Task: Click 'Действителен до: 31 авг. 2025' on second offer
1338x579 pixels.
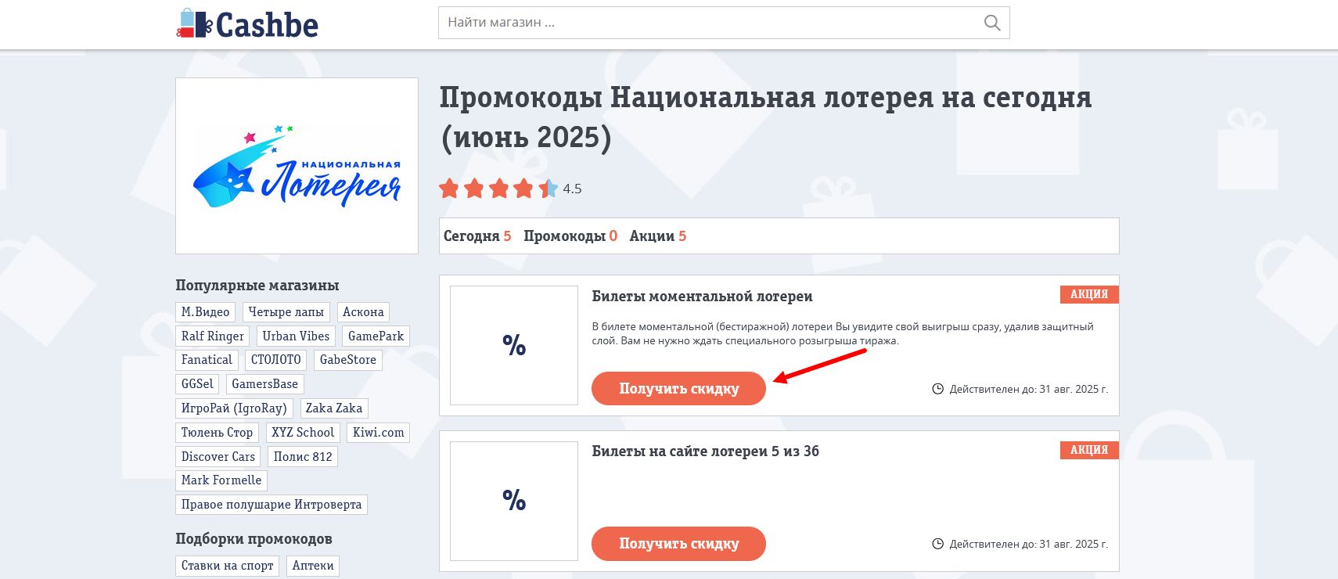Action: point(1028,544)
